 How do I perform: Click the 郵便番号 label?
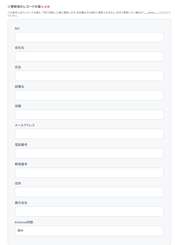21,164
